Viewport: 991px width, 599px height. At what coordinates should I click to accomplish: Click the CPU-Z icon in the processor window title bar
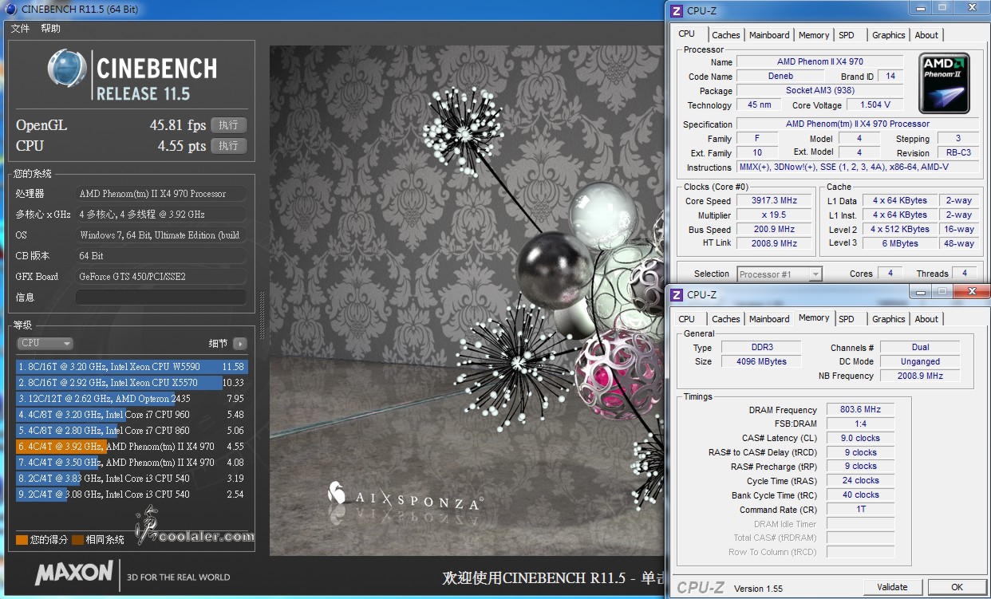(677, 10)
